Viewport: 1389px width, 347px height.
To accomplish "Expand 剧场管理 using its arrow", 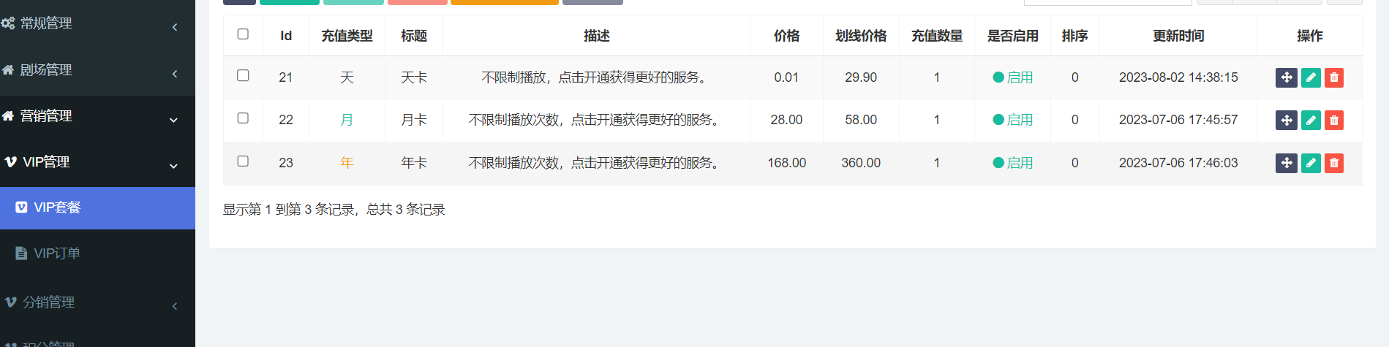I will [x=175, y=74].
